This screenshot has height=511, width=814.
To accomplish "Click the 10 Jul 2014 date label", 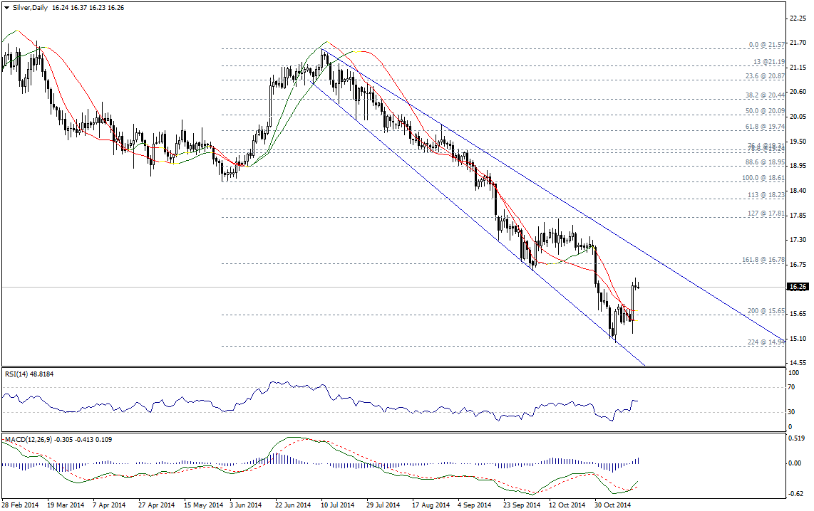I will coord(337,505).
